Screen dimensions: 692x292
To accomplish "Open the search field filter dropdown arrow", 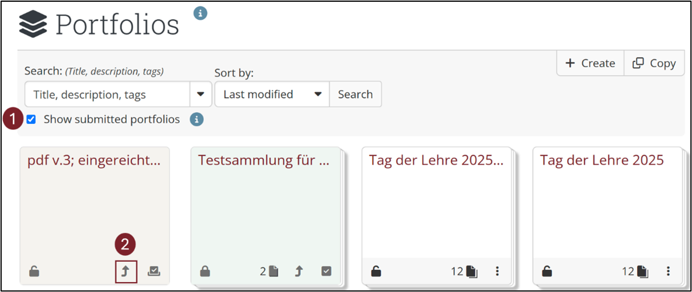I will [x=200, y=94].
